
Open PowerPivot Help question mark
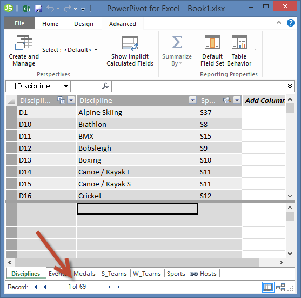click(x=291, y=23)
